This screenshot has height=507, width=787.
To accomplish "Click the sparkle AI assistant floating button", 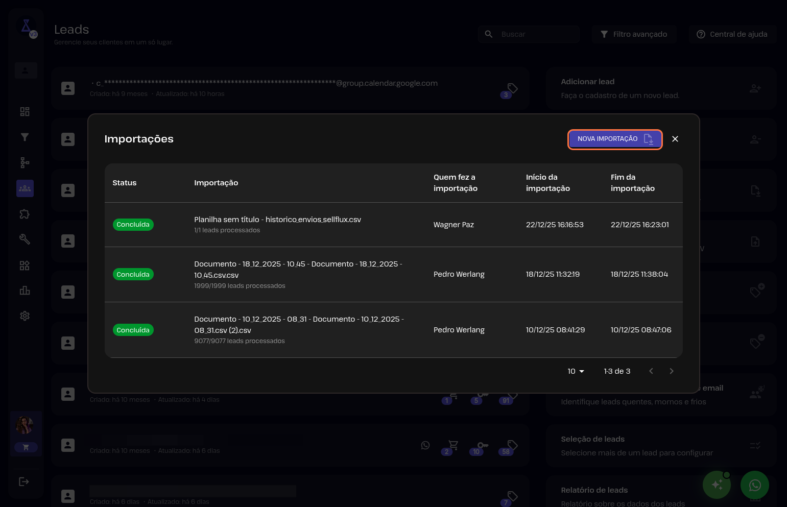I will coord(717,485).
